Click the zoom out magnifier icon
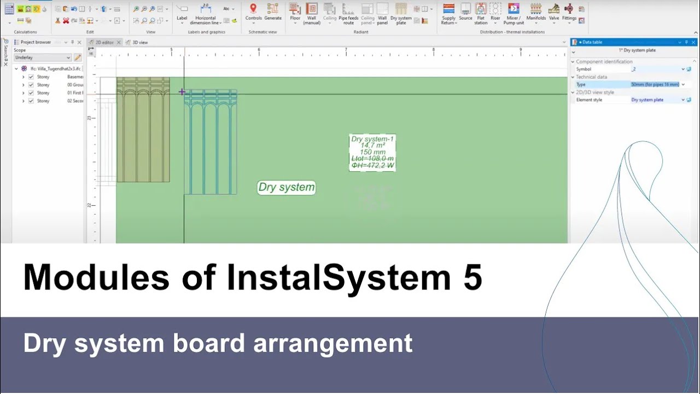Screen dimensions: 700x394 (144, 9)
